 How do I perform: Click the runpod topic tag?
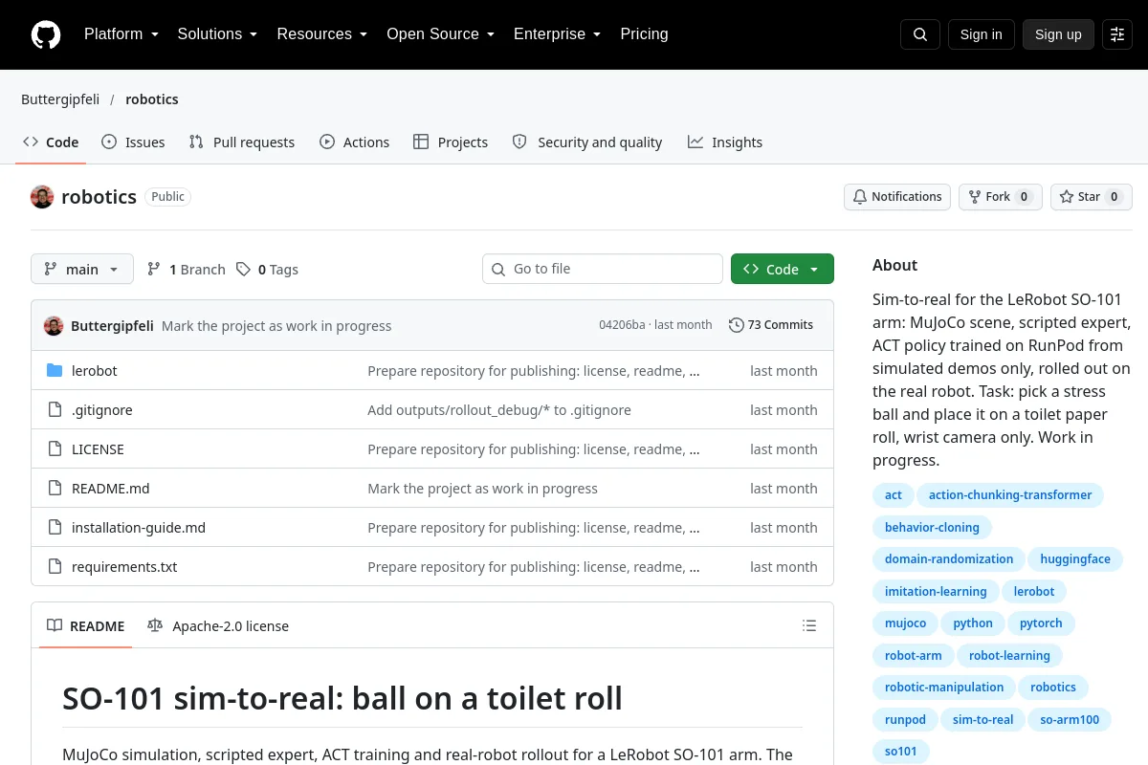tap(905, 719)
